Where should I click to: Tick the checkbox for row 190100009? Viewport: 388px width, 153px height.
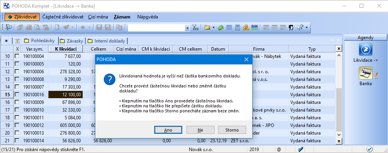click(x=17, y=102)
